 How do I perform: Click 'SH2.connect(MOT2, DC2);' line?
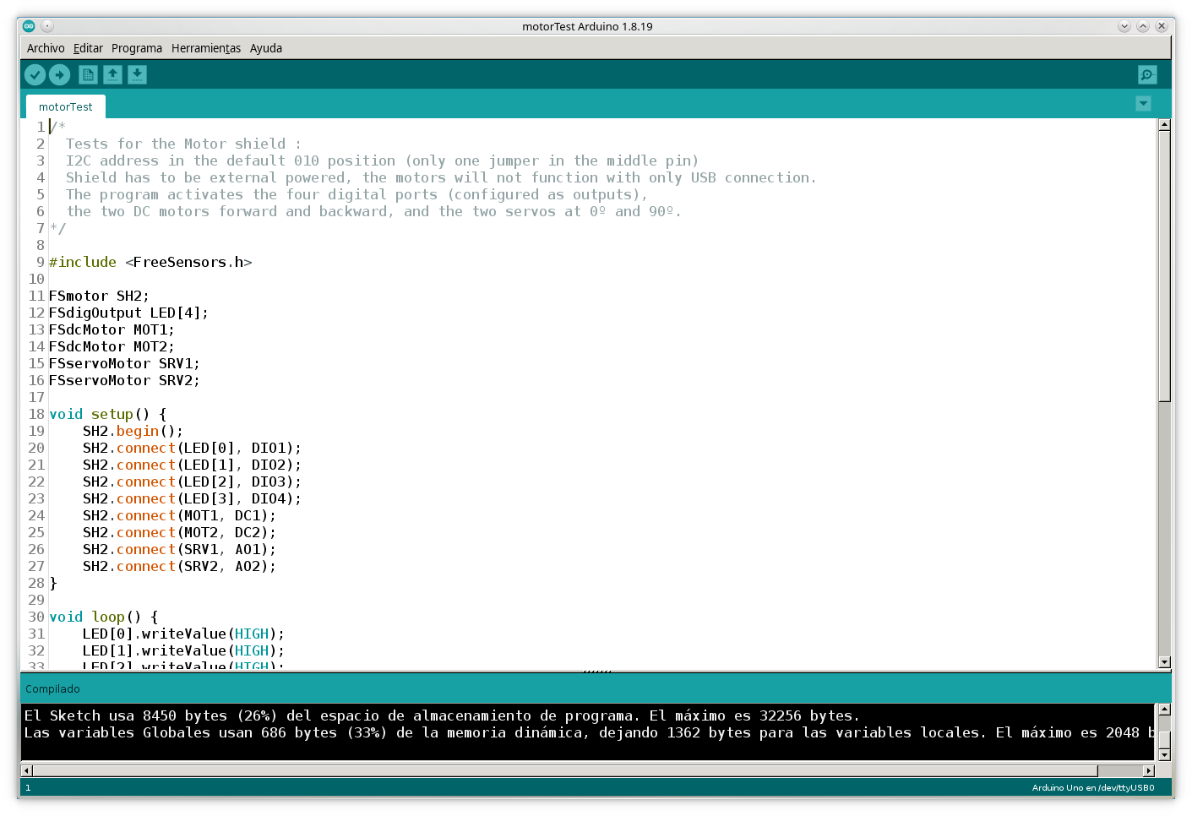pos(179,532)
